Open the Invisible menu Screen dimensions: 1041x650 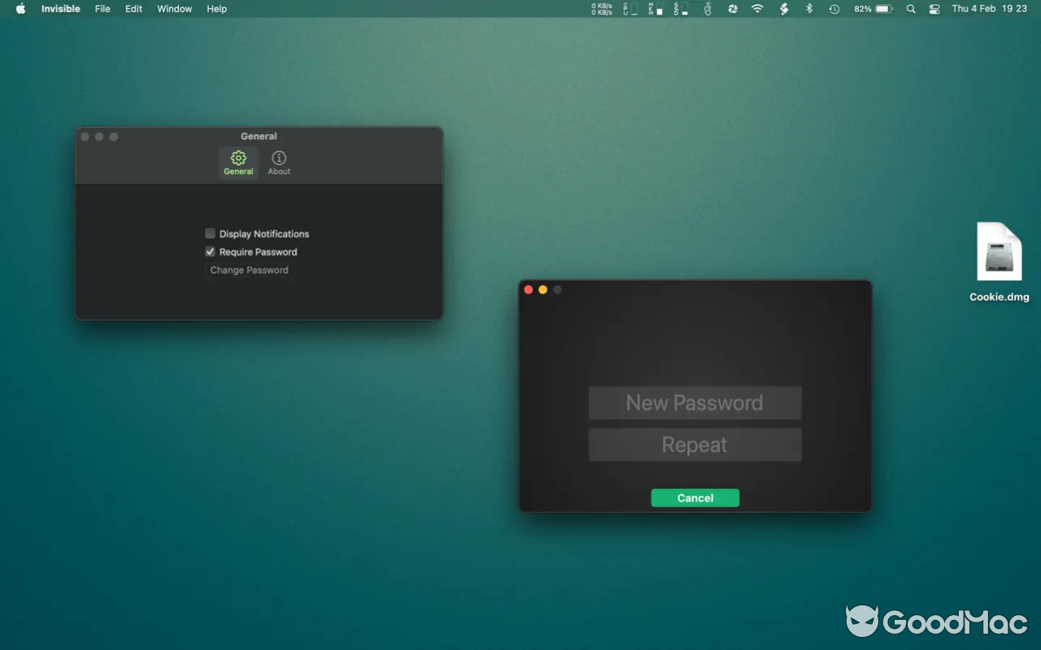[60, 9]
